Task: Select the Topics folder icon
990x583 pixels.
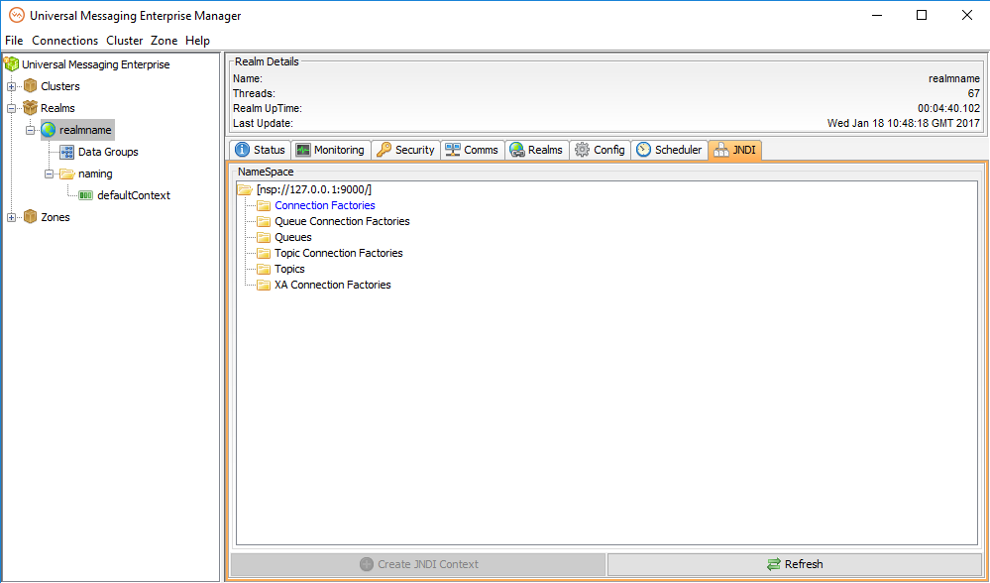Action: (264, 269)
